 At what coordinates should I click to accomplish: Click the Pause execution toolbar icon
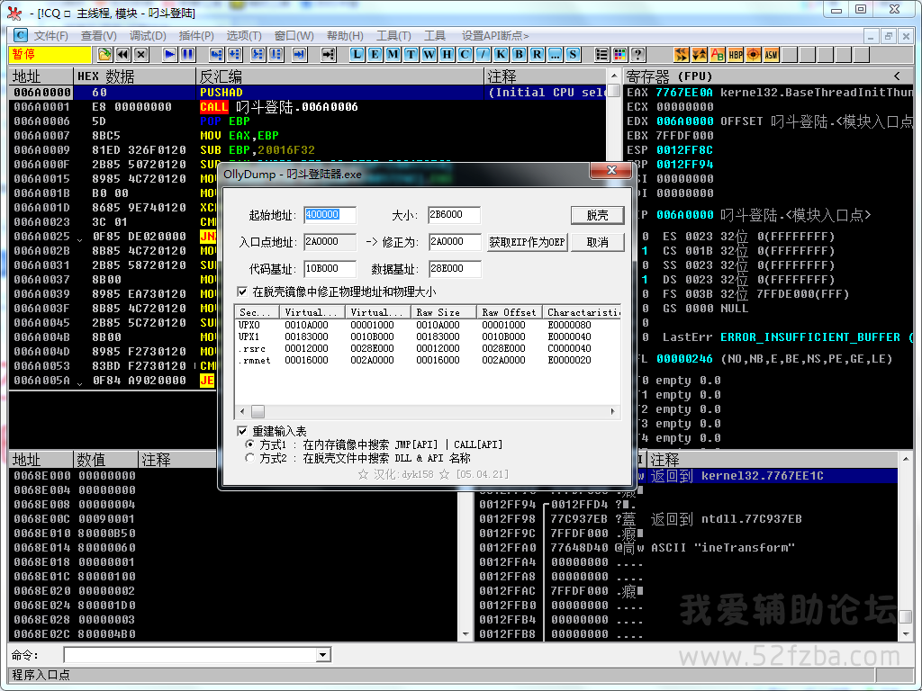pyautogui.click(x=187, y=55)
